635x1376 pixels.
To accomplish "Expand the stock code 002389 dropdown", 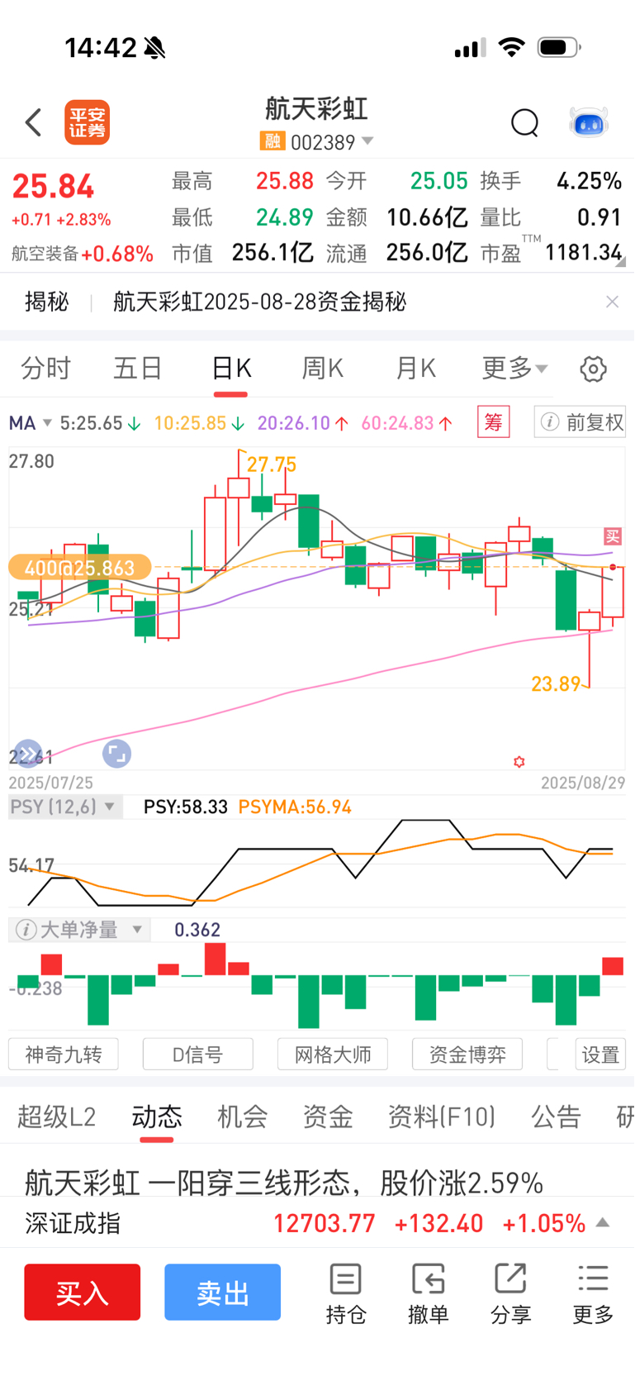I will click(x=367, y=141).
